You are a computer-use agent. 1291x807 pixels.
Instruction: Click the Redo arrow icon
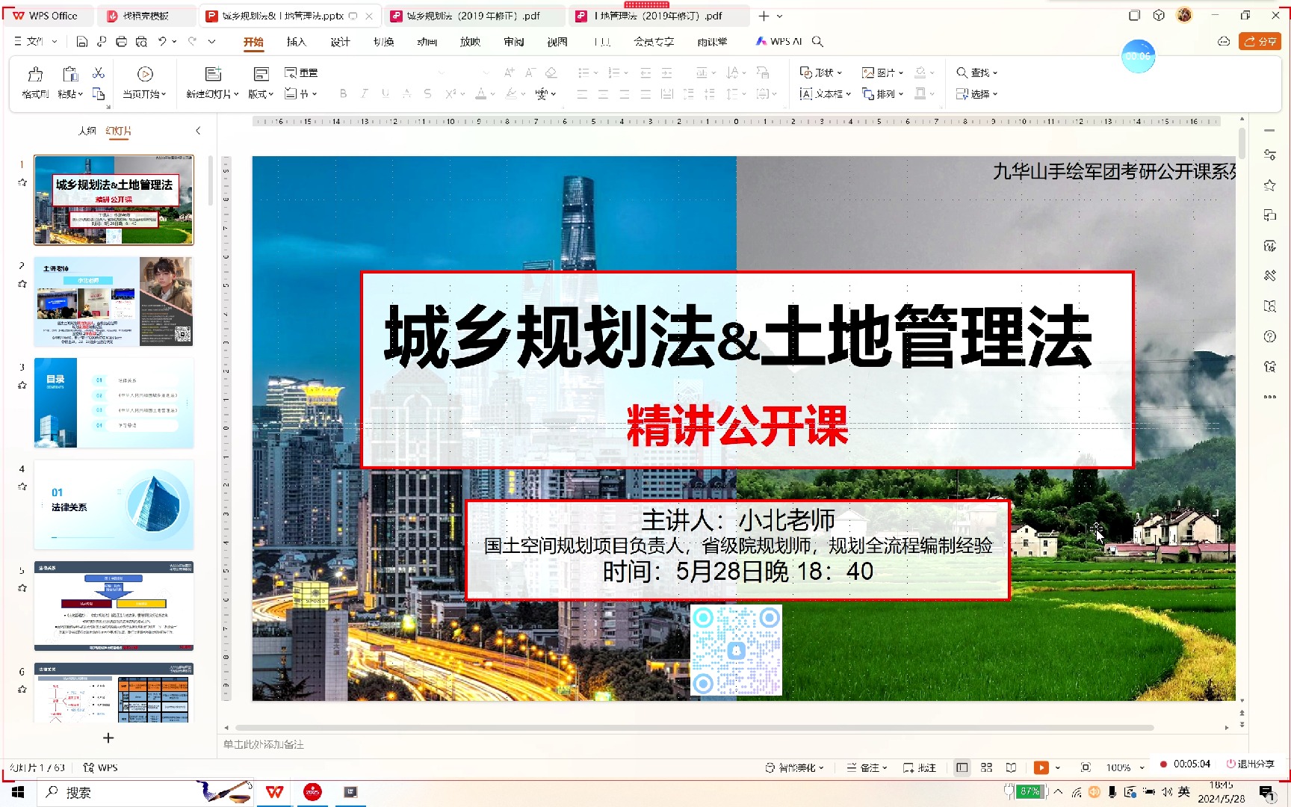[x=192, y=41]
